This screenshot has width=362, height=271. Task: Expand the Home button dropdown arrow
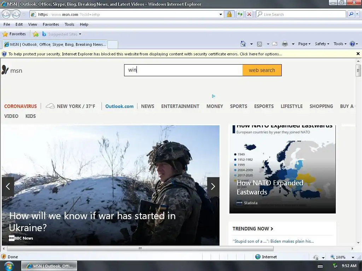click(x=251, y=44)
